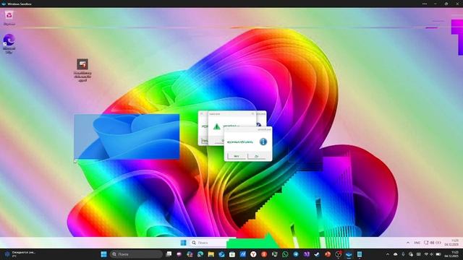Click the right button in front dialog
463x260 pixels.
click(x=256, y=156)
